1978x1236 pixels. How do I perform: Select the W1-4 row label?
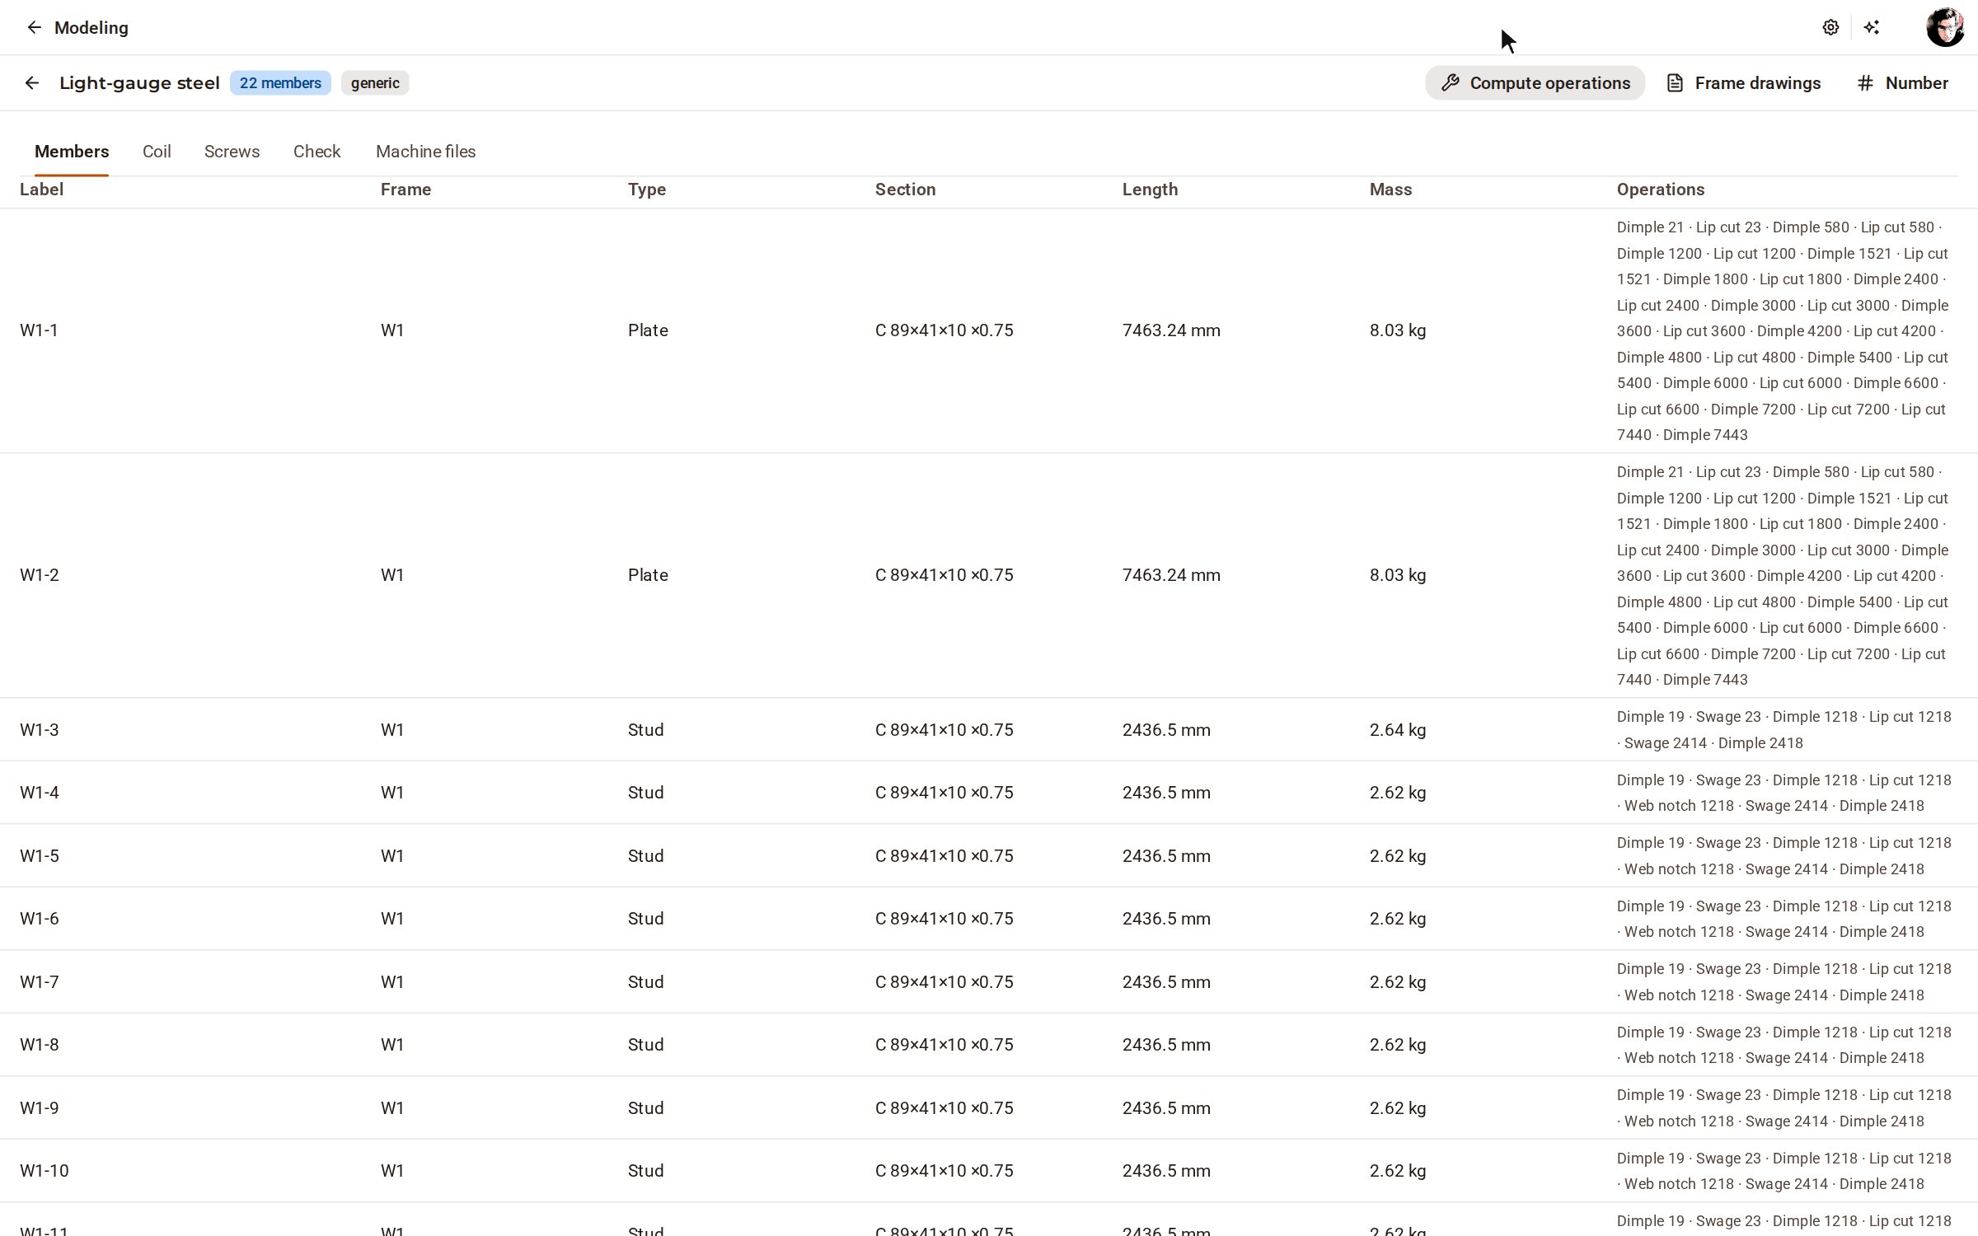(x=40, y=793)
